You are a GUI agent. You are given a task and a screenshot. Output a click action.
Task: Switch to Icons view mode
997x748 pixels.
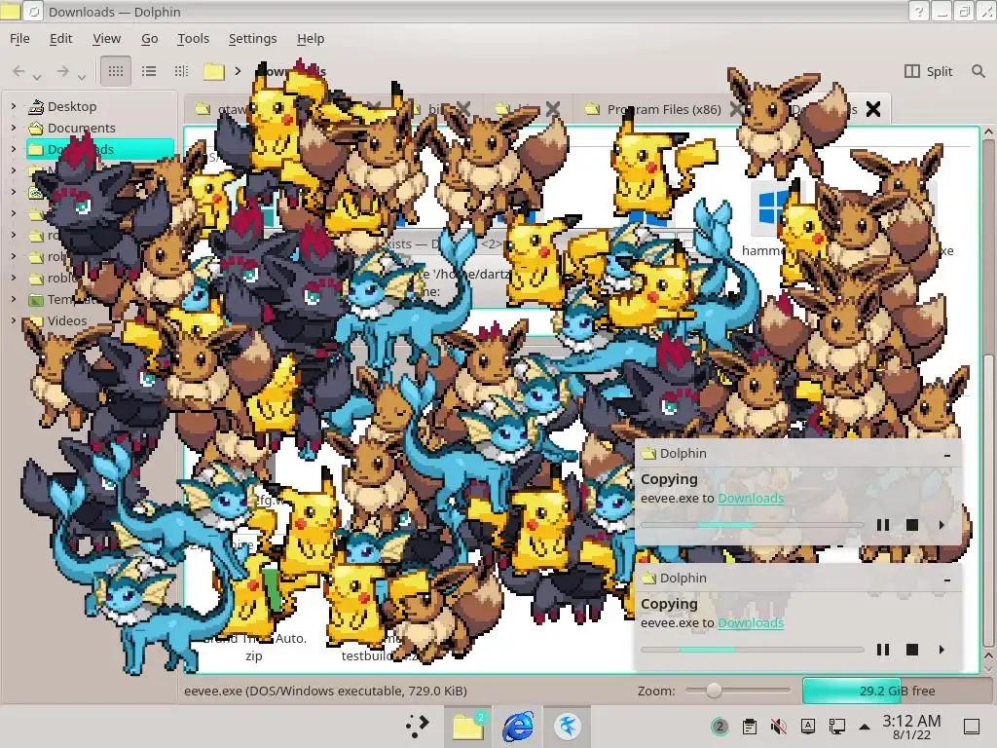tap(116, 71)
